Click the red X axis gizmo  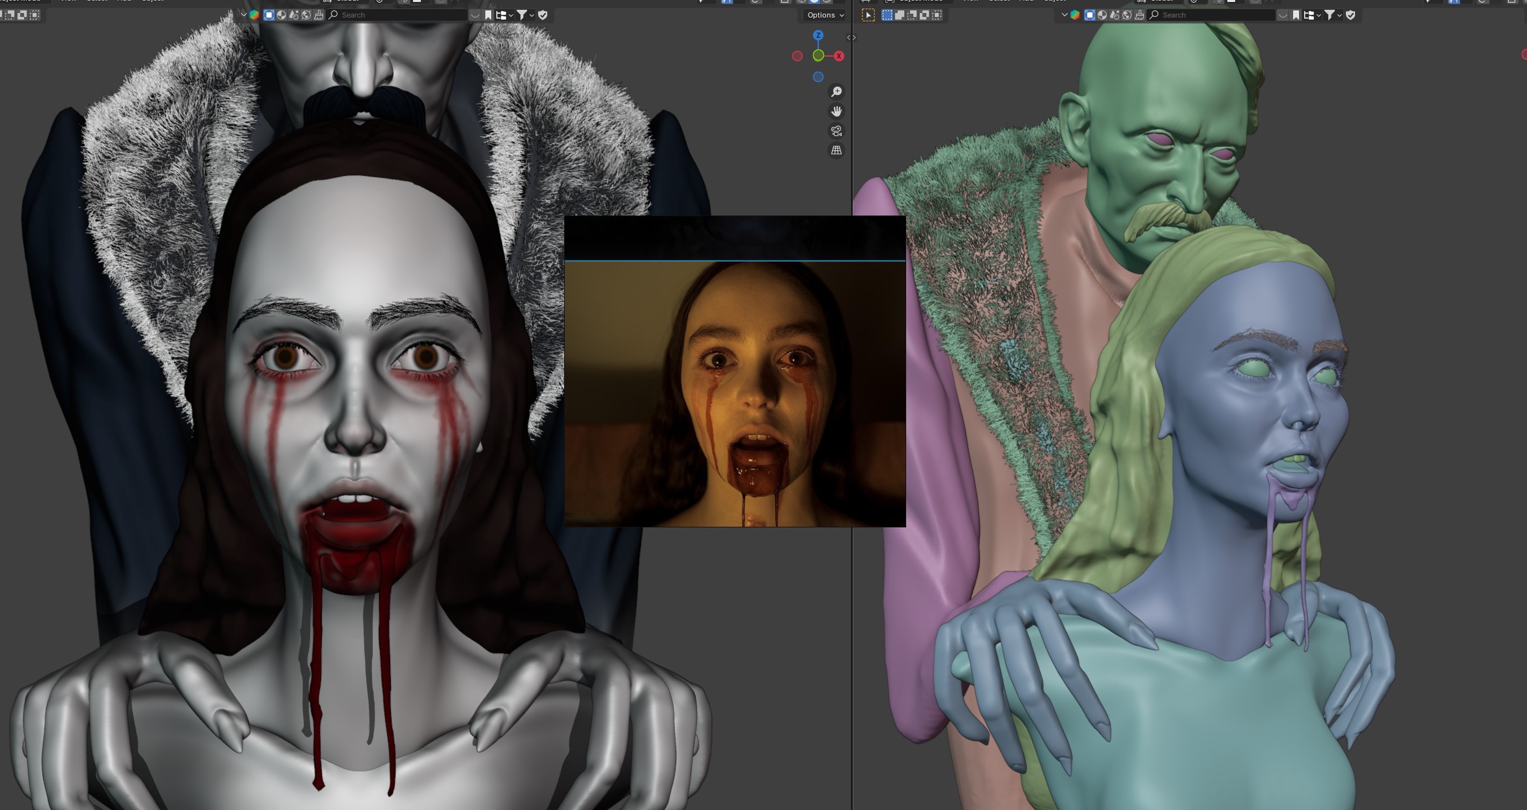click(839, 56)
